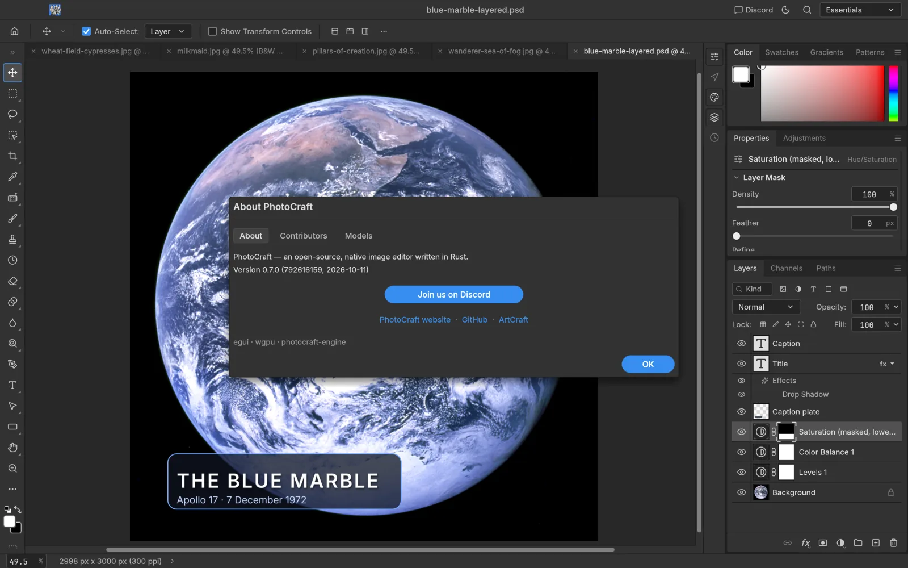Hide the Levels 1 layer
The height and width of the screenshot is (568, 908).
click(x=741, y=473)
